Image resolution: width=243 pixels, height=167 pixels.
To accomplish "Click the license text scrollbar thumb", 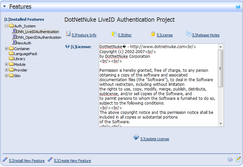I will 220,68.
